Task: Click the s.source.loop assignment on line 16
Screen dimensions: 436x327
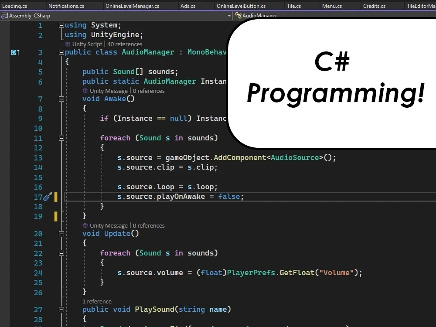Action: [167, 187]
